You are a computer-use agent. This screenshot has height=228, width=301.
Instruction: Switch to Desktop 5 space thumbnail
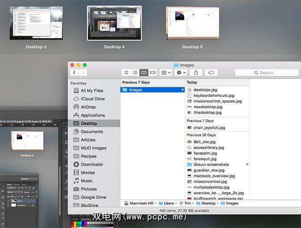pyautogui.click(x=192, y=23)
